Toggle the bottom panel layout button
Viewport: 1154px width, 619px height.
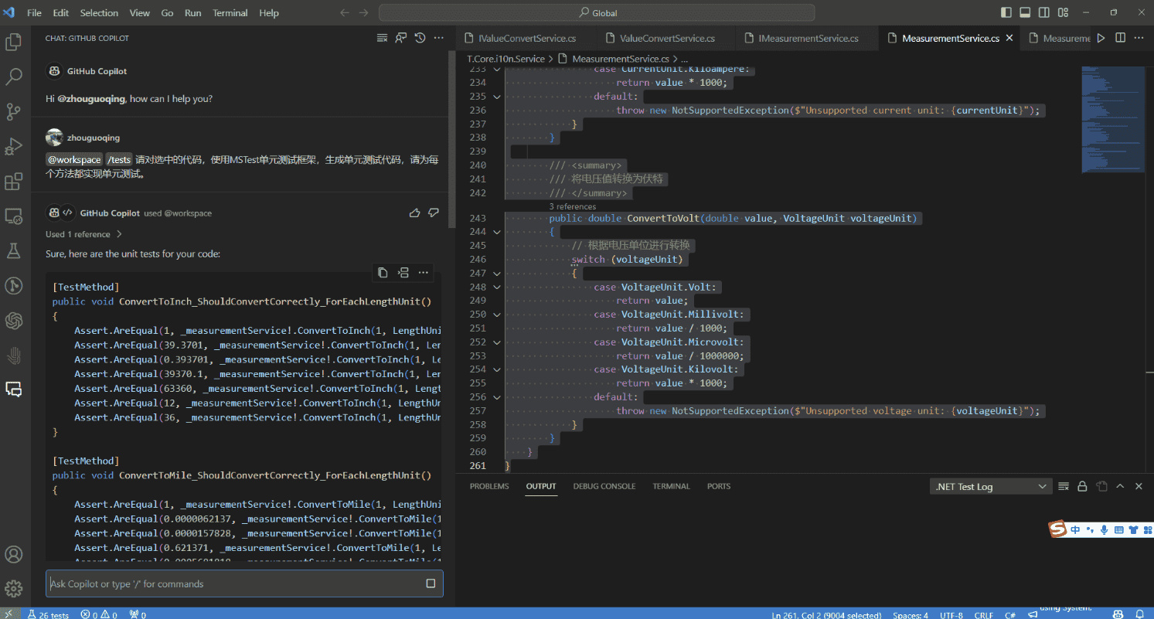coord(1025,13)
